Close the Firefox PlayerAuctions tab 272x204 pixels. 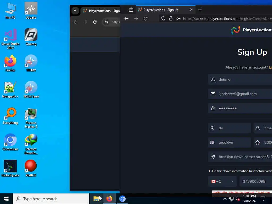tap(191, 10)
